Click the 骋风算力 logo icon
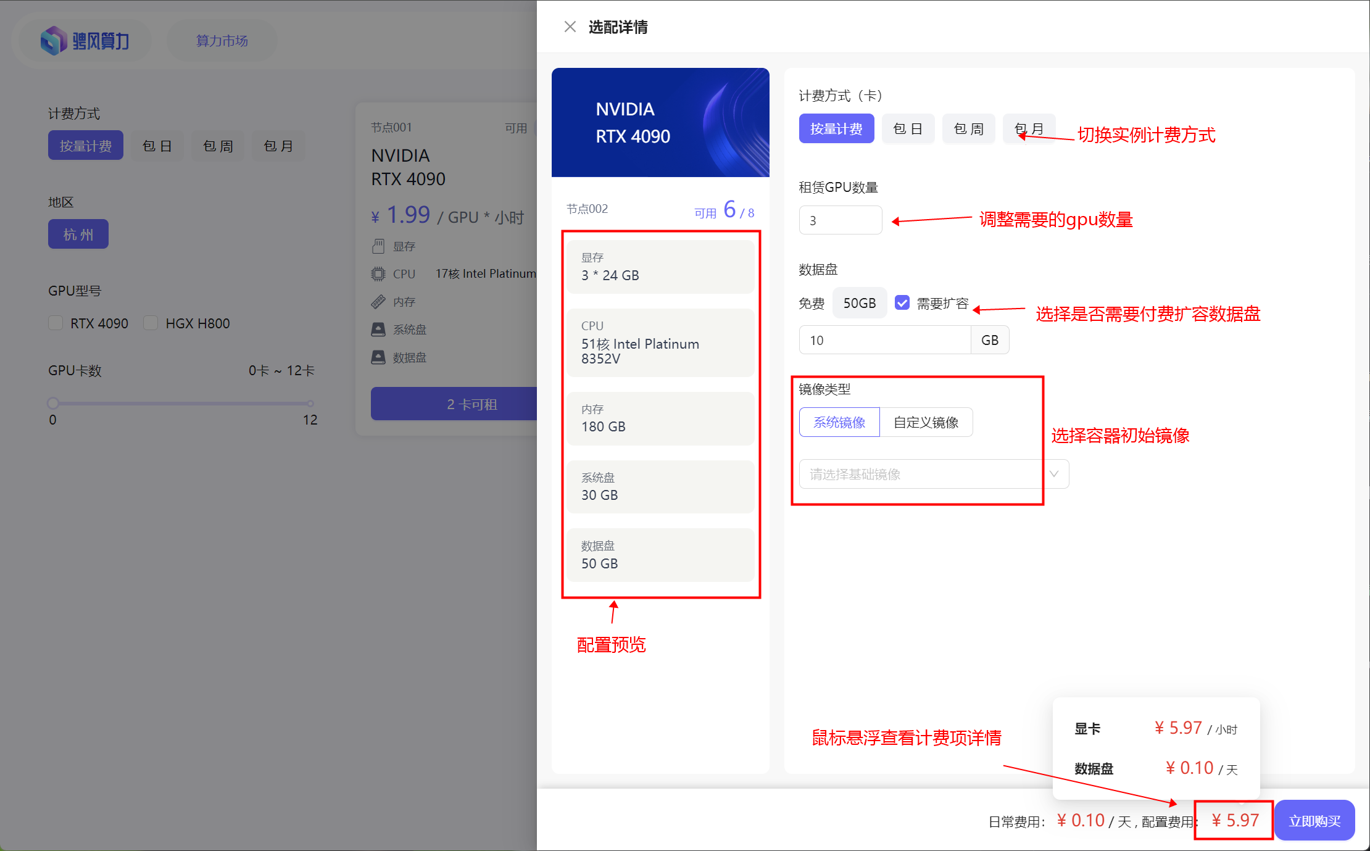The image size is (1370, 851). (54, 41)
